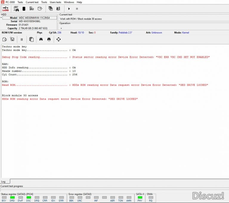Click the ABR error register indicator
Image resolution: width=229 pixels, height=203 pixels.
[112, 197]
